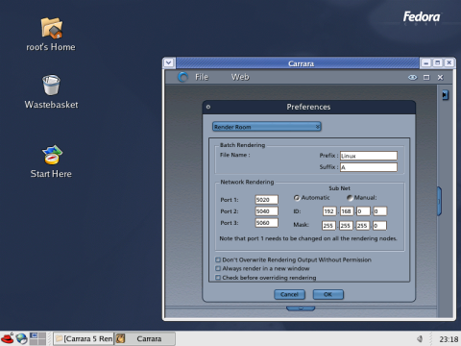Click the inner maximize square icon in Carrara
461x346 pixels.
click(426, 77)
